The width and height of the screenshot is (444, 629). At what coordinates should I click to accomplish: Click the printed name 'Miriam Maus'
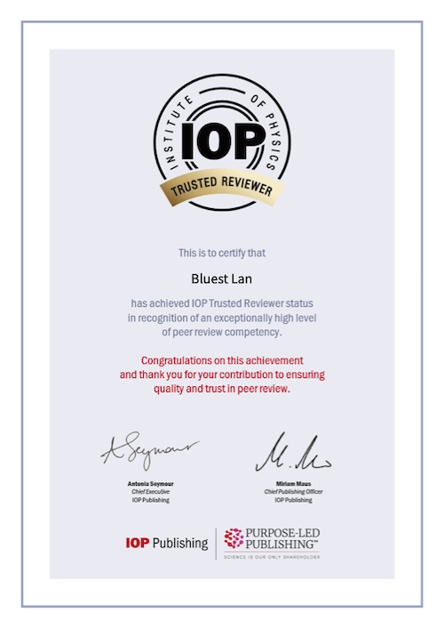[x=293, y=484]
